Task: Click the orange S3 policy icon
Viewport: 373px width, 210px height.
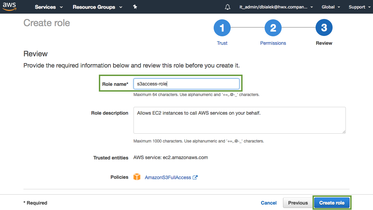Action: 137,177
